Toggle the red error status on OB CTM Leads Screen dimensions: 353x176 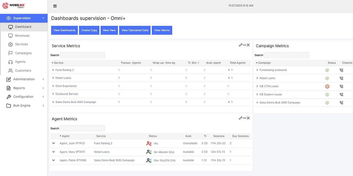point(327,86)
